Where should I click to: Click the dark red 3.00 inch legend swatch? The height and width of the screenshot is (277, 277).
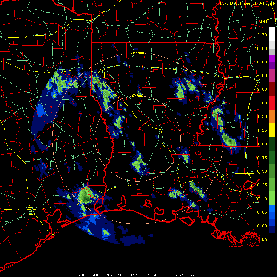[x=272, y=89]
